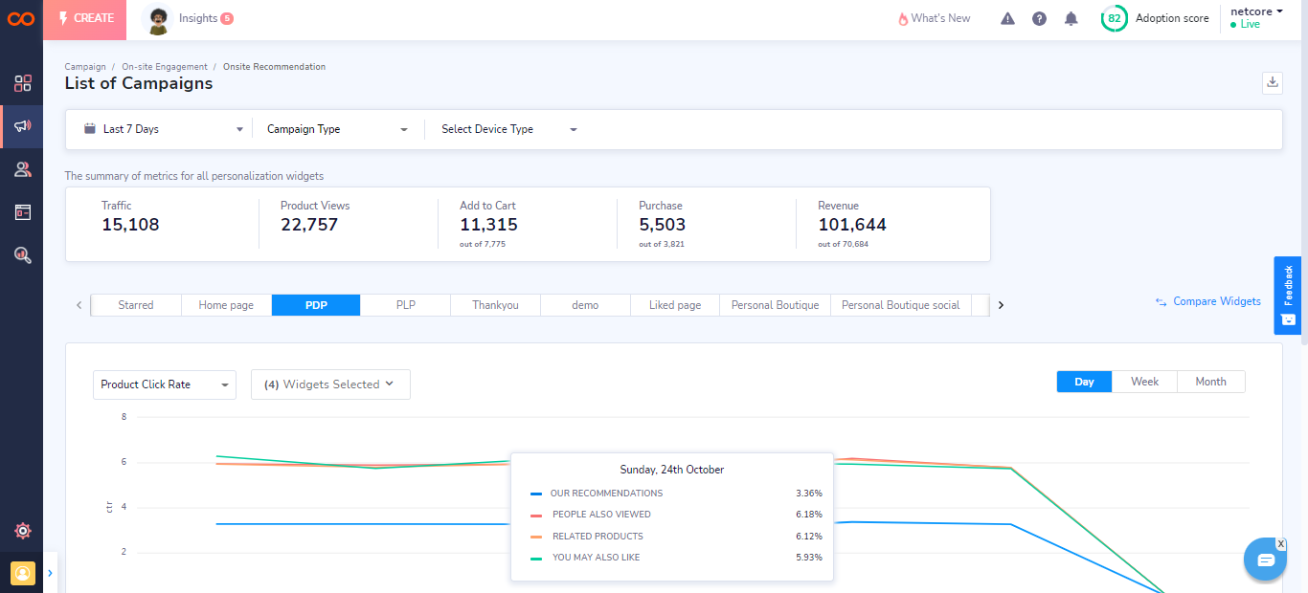The image size is (1308, 593).
Task: Open the help question mark icon
Action: (1039, 18)
